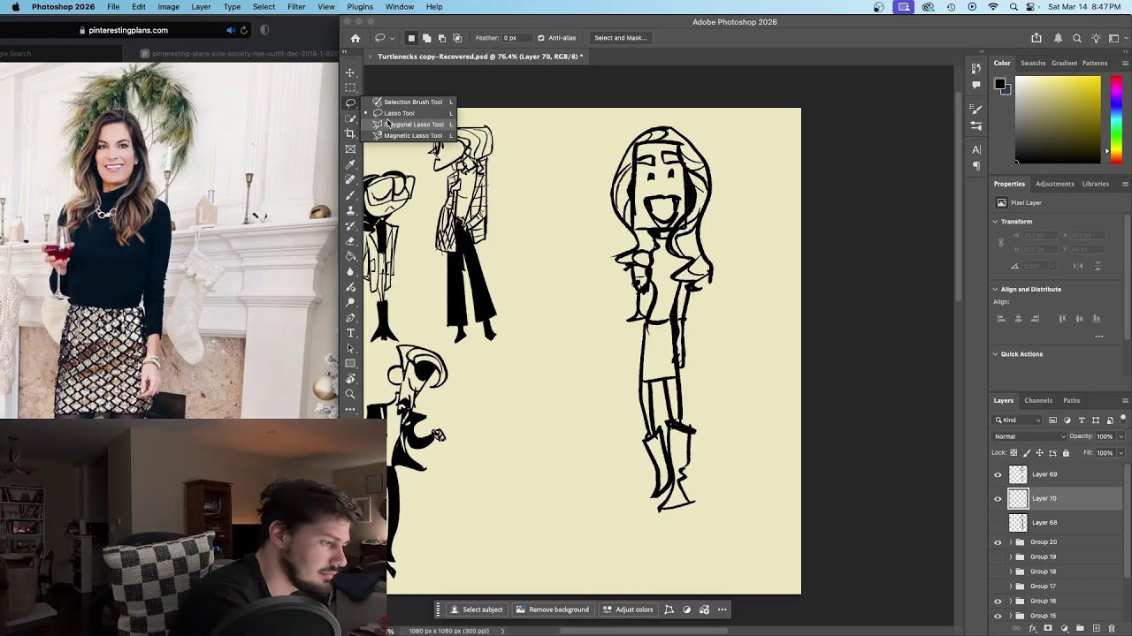Select the Zoom tool
Image resolution: width=1132 pixels, height=636 pixels.
(x=350, y=394)
